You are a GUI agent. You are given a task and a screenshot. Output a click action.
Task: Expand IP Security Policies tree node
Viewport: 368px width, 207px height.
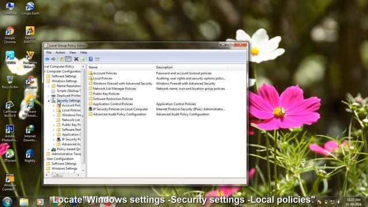53,139
